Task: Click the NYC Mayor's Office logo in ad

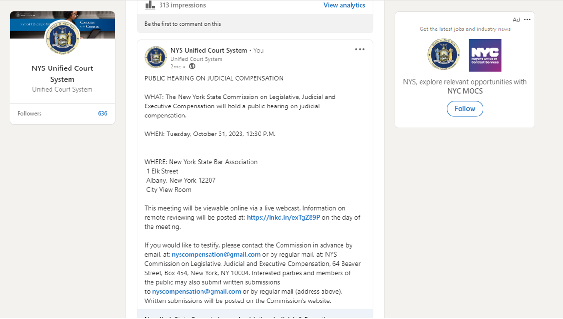Action: pos(485,56)
